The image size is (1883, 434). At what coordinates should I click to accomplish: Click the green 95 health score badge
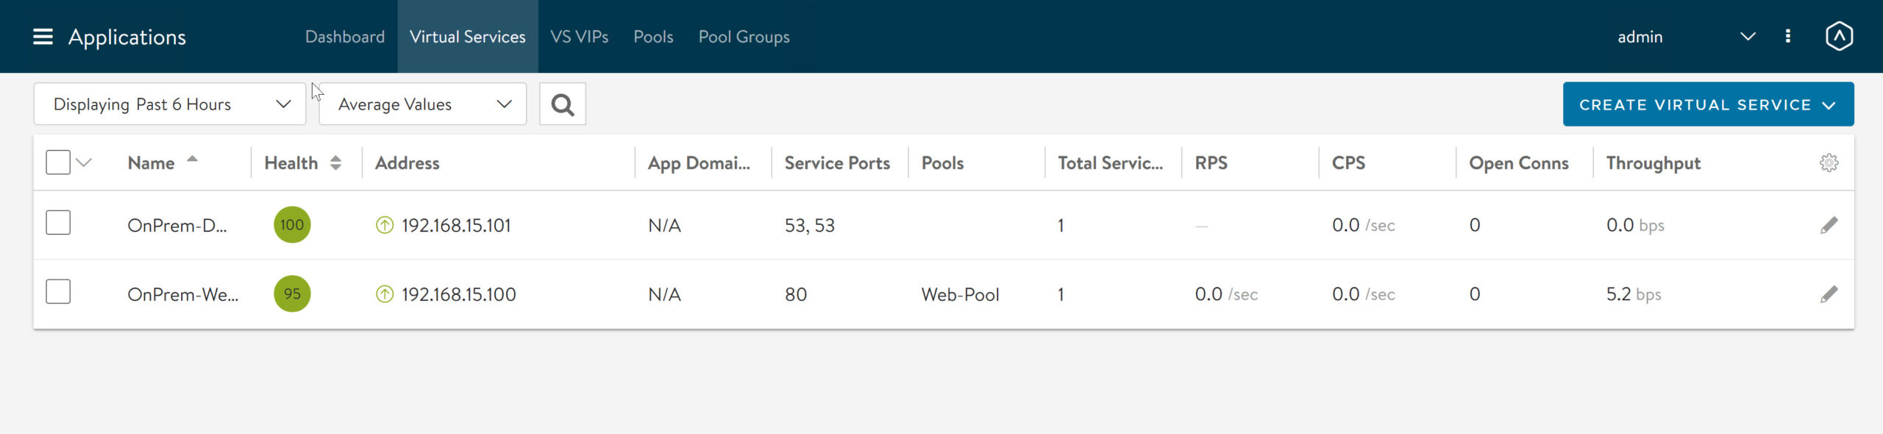[x=292, y=294]
